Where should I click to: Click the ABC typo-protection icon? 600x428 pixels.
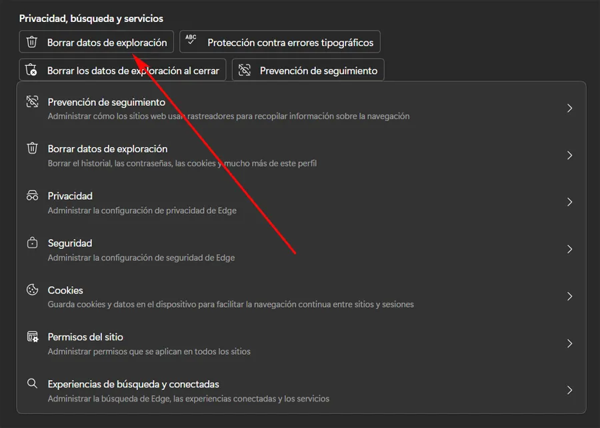191,42
